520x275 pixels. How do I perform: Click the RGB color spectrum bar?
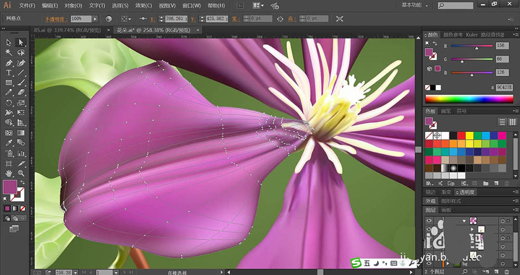click(469, 98)
